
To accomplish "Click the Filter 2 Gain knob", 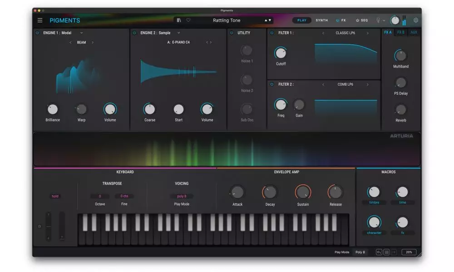I will point(299,105).
